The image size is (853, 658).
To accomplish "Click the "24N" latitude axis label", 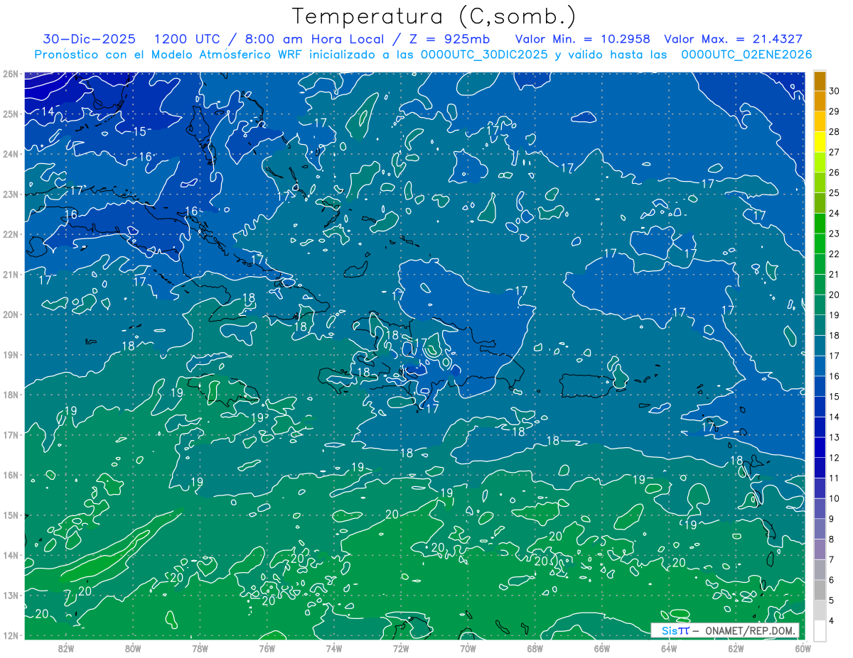I will [x=11, y=154].
